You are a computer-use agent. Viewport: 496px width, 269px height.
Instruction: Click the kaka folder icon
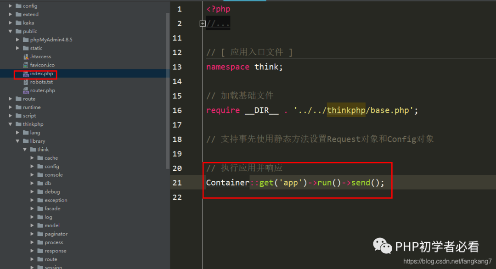18,23
